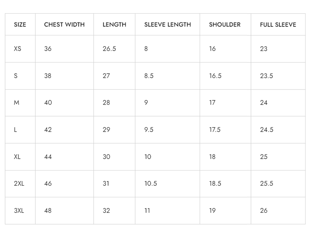Select the XS size row label
Viewport: 309px width, 233px height.
tap(18, 49)
